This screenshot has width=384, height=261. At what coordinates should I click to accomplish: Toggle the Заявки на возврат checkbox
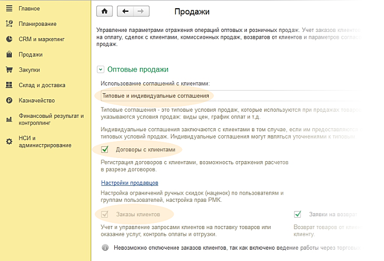[x=297, y=214]
